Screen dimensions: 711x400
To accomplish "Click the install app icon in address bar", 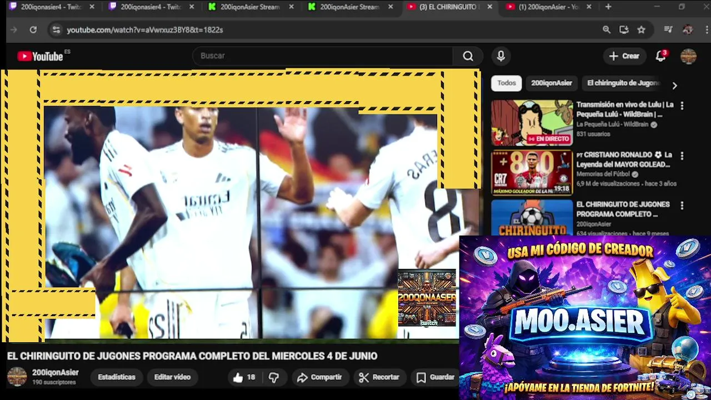I will pyautogui.click(x=624, y=30).
